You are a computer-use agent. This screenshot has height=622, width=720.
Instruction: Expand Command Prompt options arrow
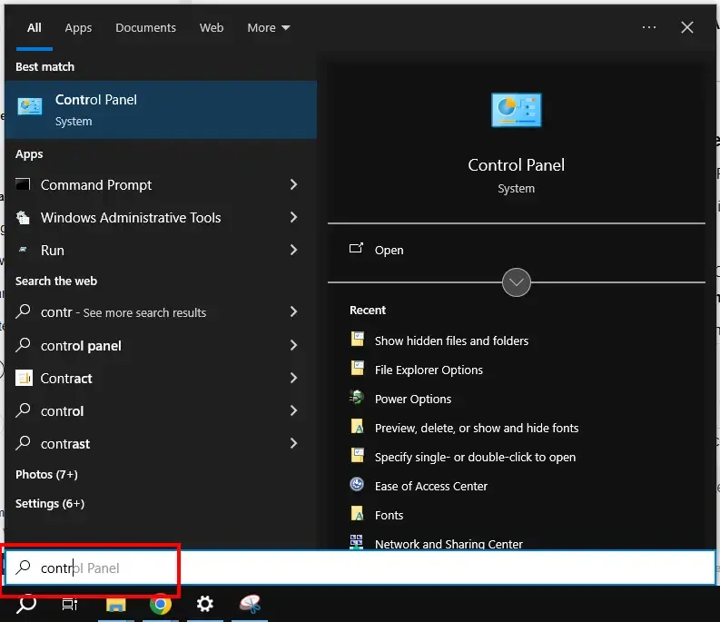294,184
